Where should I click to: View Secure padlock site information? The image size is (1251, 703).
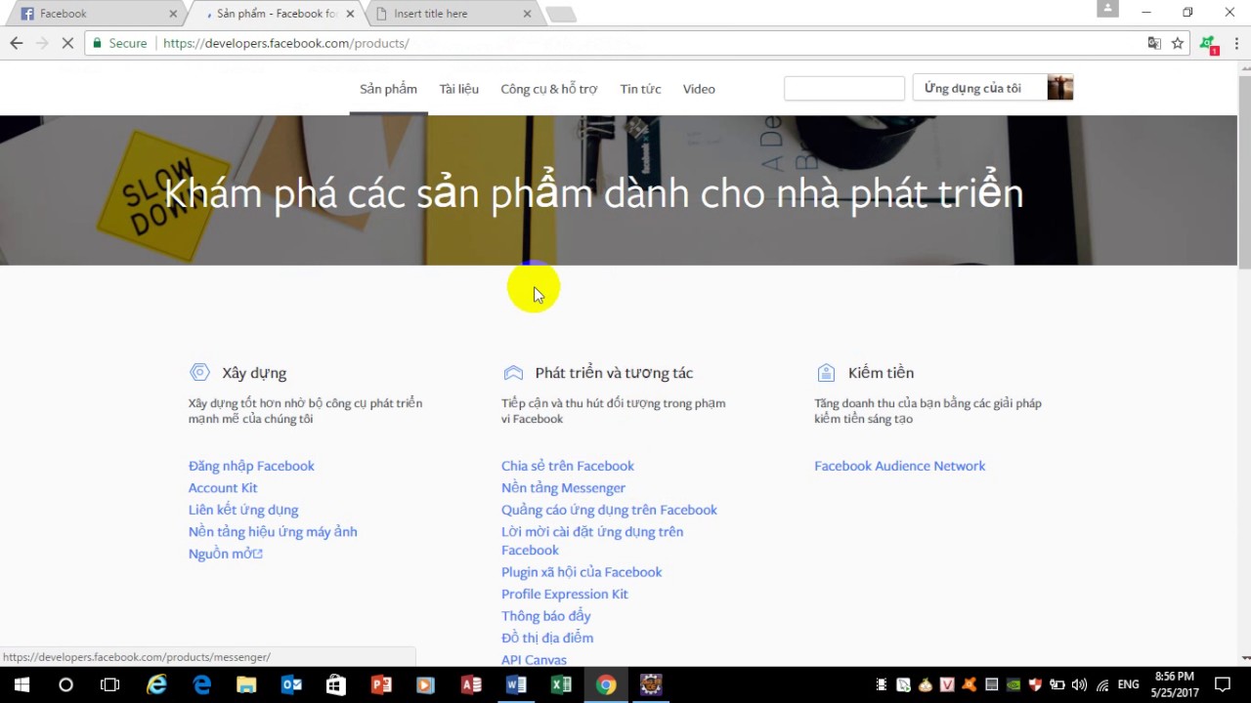[119, 43]
